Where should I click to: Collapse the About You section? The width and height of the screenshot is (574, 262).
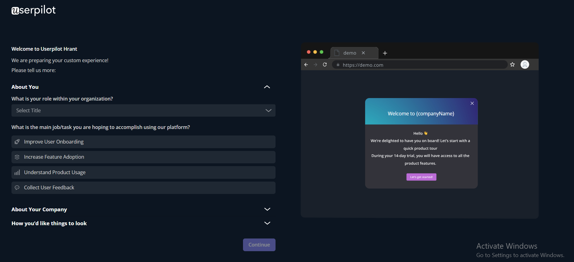tap(267, 87)
